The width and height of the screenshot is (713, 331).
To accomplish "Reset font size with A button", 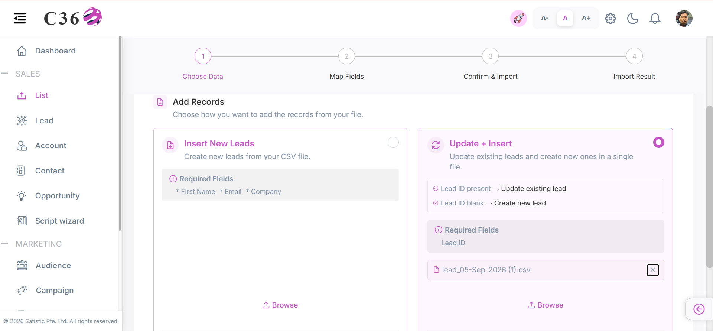I will point(565,18).
